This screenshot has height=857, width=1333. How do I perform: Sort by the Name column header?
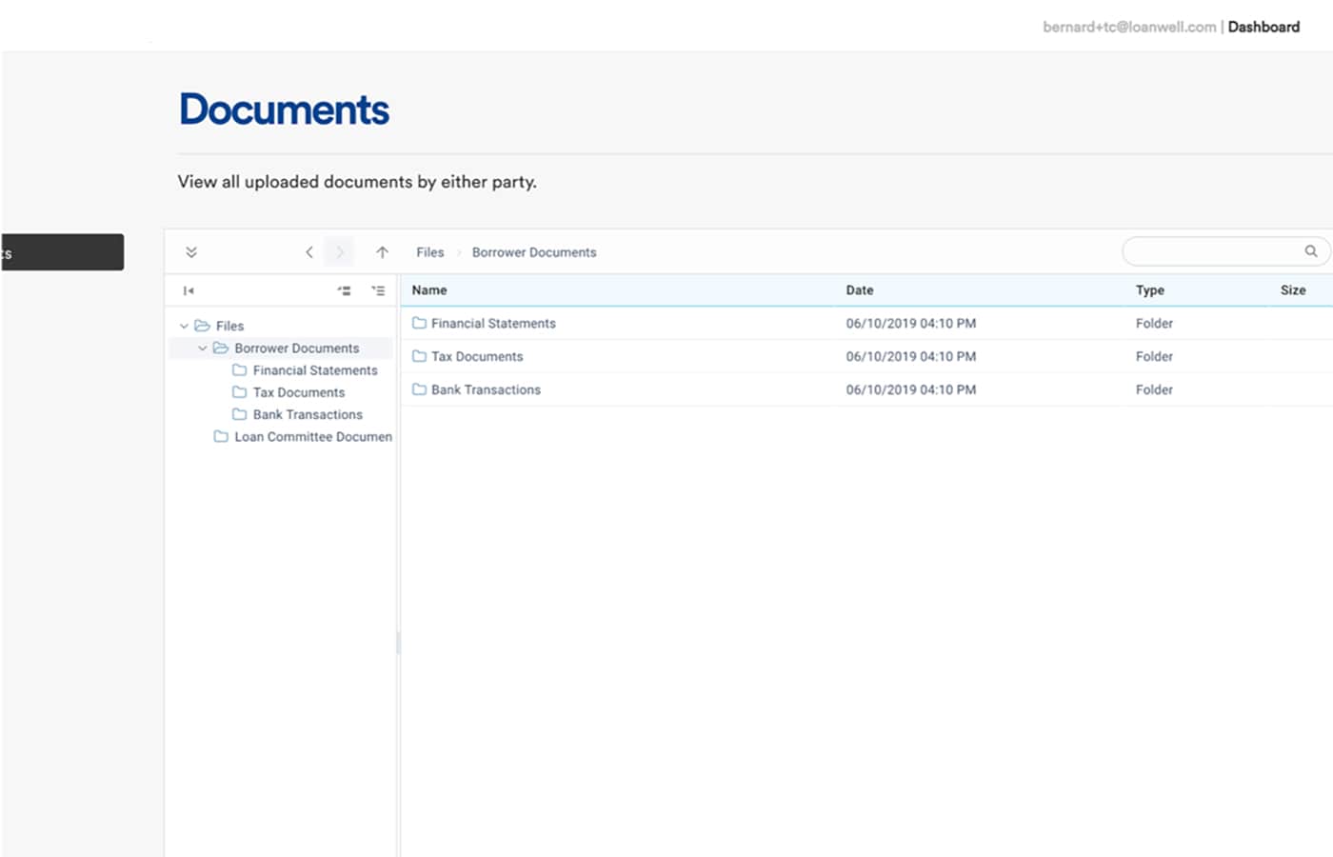coord(429,290)
